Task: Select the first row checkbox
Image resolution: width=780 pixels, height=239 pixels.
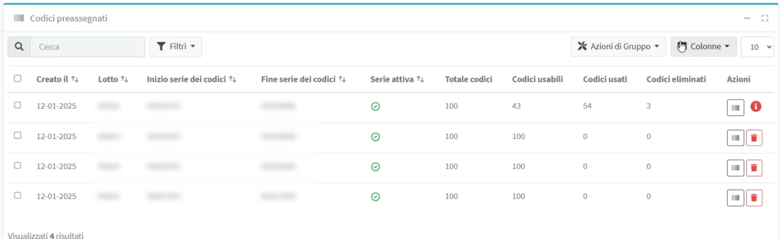Action: 18,105
